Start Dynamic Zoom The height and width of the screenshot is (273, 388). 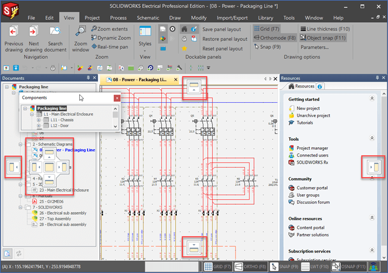[x=111, y=38]
